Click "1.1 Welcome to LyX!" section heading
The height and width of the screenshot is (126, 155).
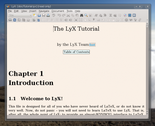click(36, 98)
